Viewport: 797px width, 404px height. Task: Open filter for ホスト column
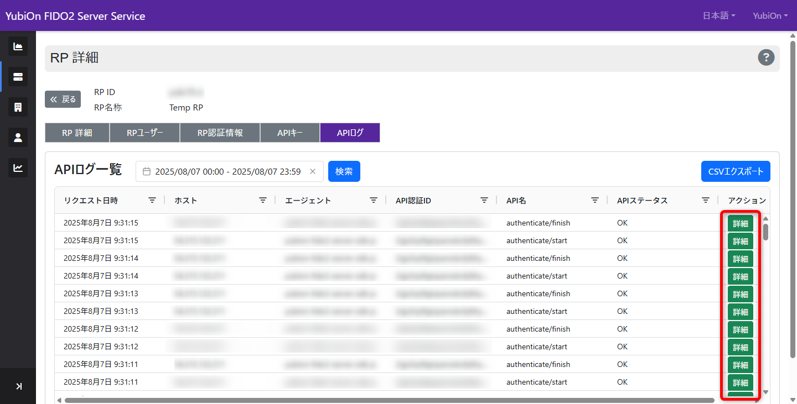[263, 200]
